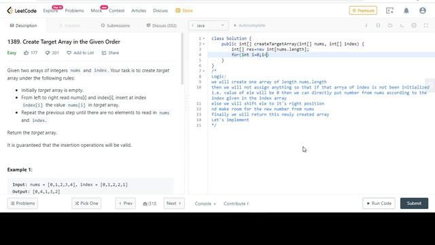The height and width of the screenshot is (245, 435).
Task: Click comment 'we will create one array of length nums.length'
Action: click(x=269, y=82)
